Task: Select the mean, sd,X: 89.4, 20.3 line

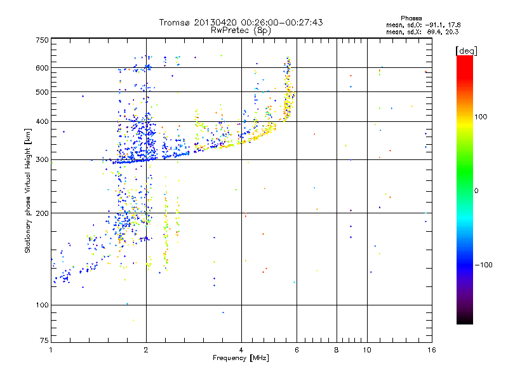Action: [422, 32]
